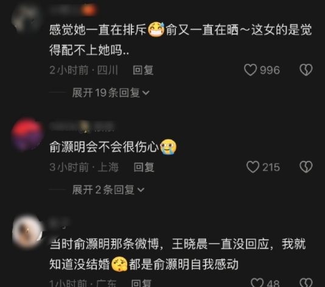Screen dimensions: 325x287
Task: Reply to the 四川 comment
Action: [x=143, y=70]
